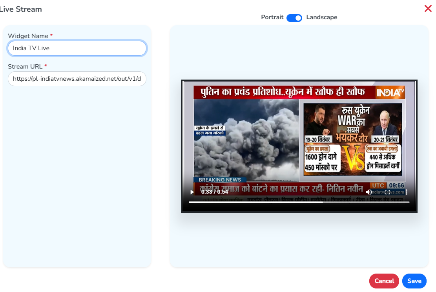Click the Widget Name input field
Screen dimensions: 436x292
click(77, 48)
